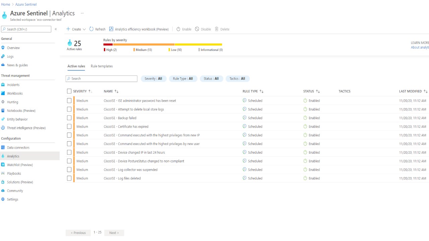
Task: Click the 25 Active rules counter
Action: click(74, 45)
